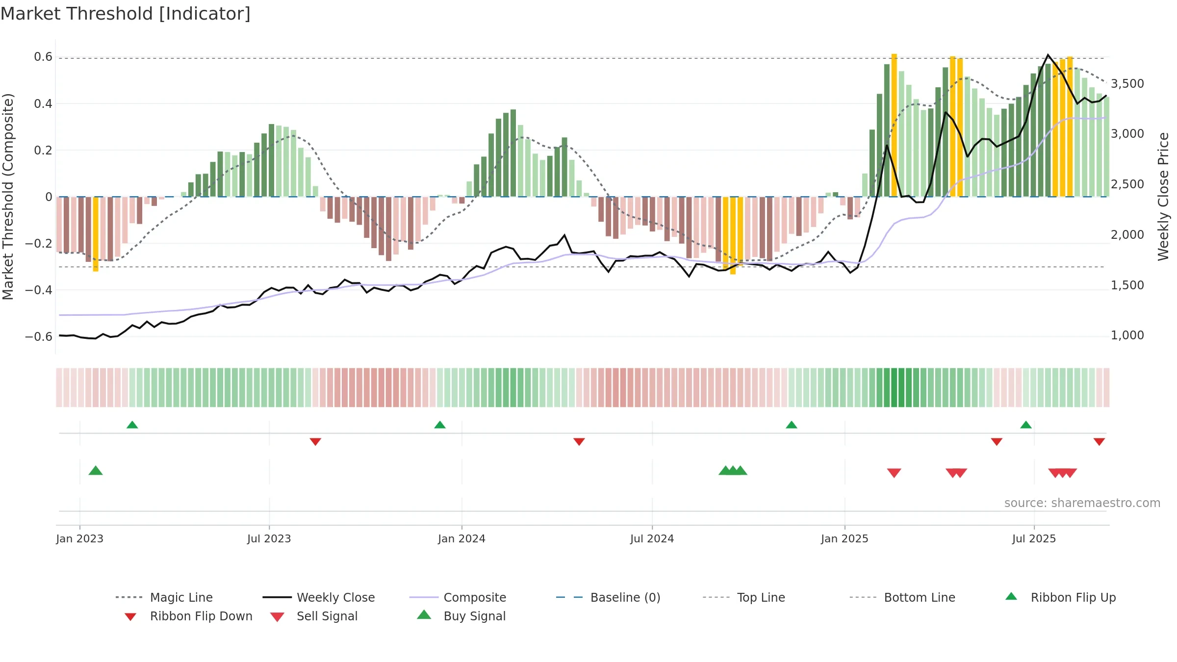
Task: Click the Jan 2025 x-axis label
Action: click(845, 538)
